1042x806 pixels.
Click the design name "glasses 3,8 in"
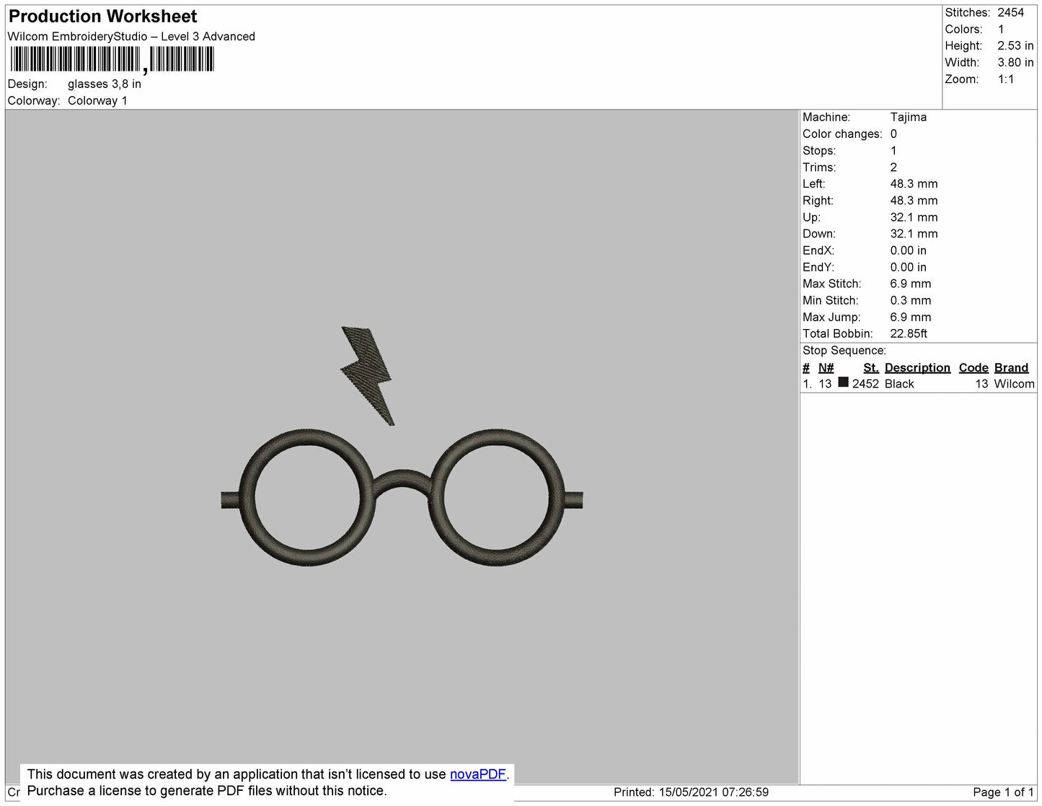click(x=105, y=84)
